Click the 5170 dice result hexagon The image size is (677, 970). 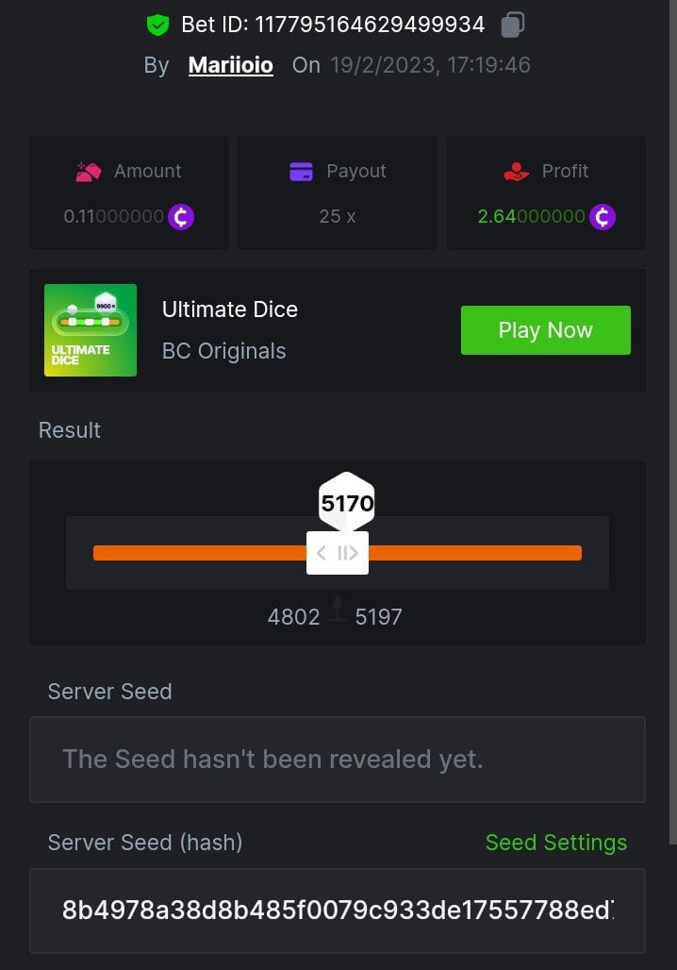(347, 503)
